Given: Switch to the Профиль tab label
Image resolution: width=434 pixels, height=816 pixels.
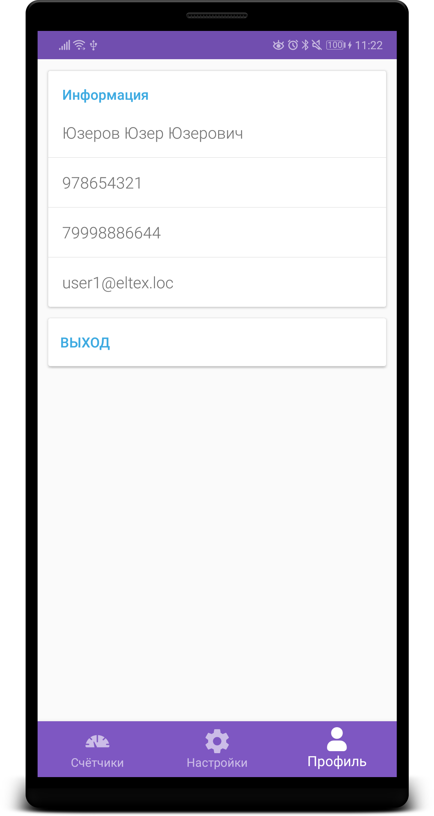Looking at the screenshot, I should pos(337,761).
